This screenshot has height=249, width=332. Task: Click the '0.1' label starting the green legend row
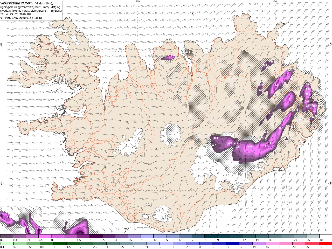[x=2, y=247]
